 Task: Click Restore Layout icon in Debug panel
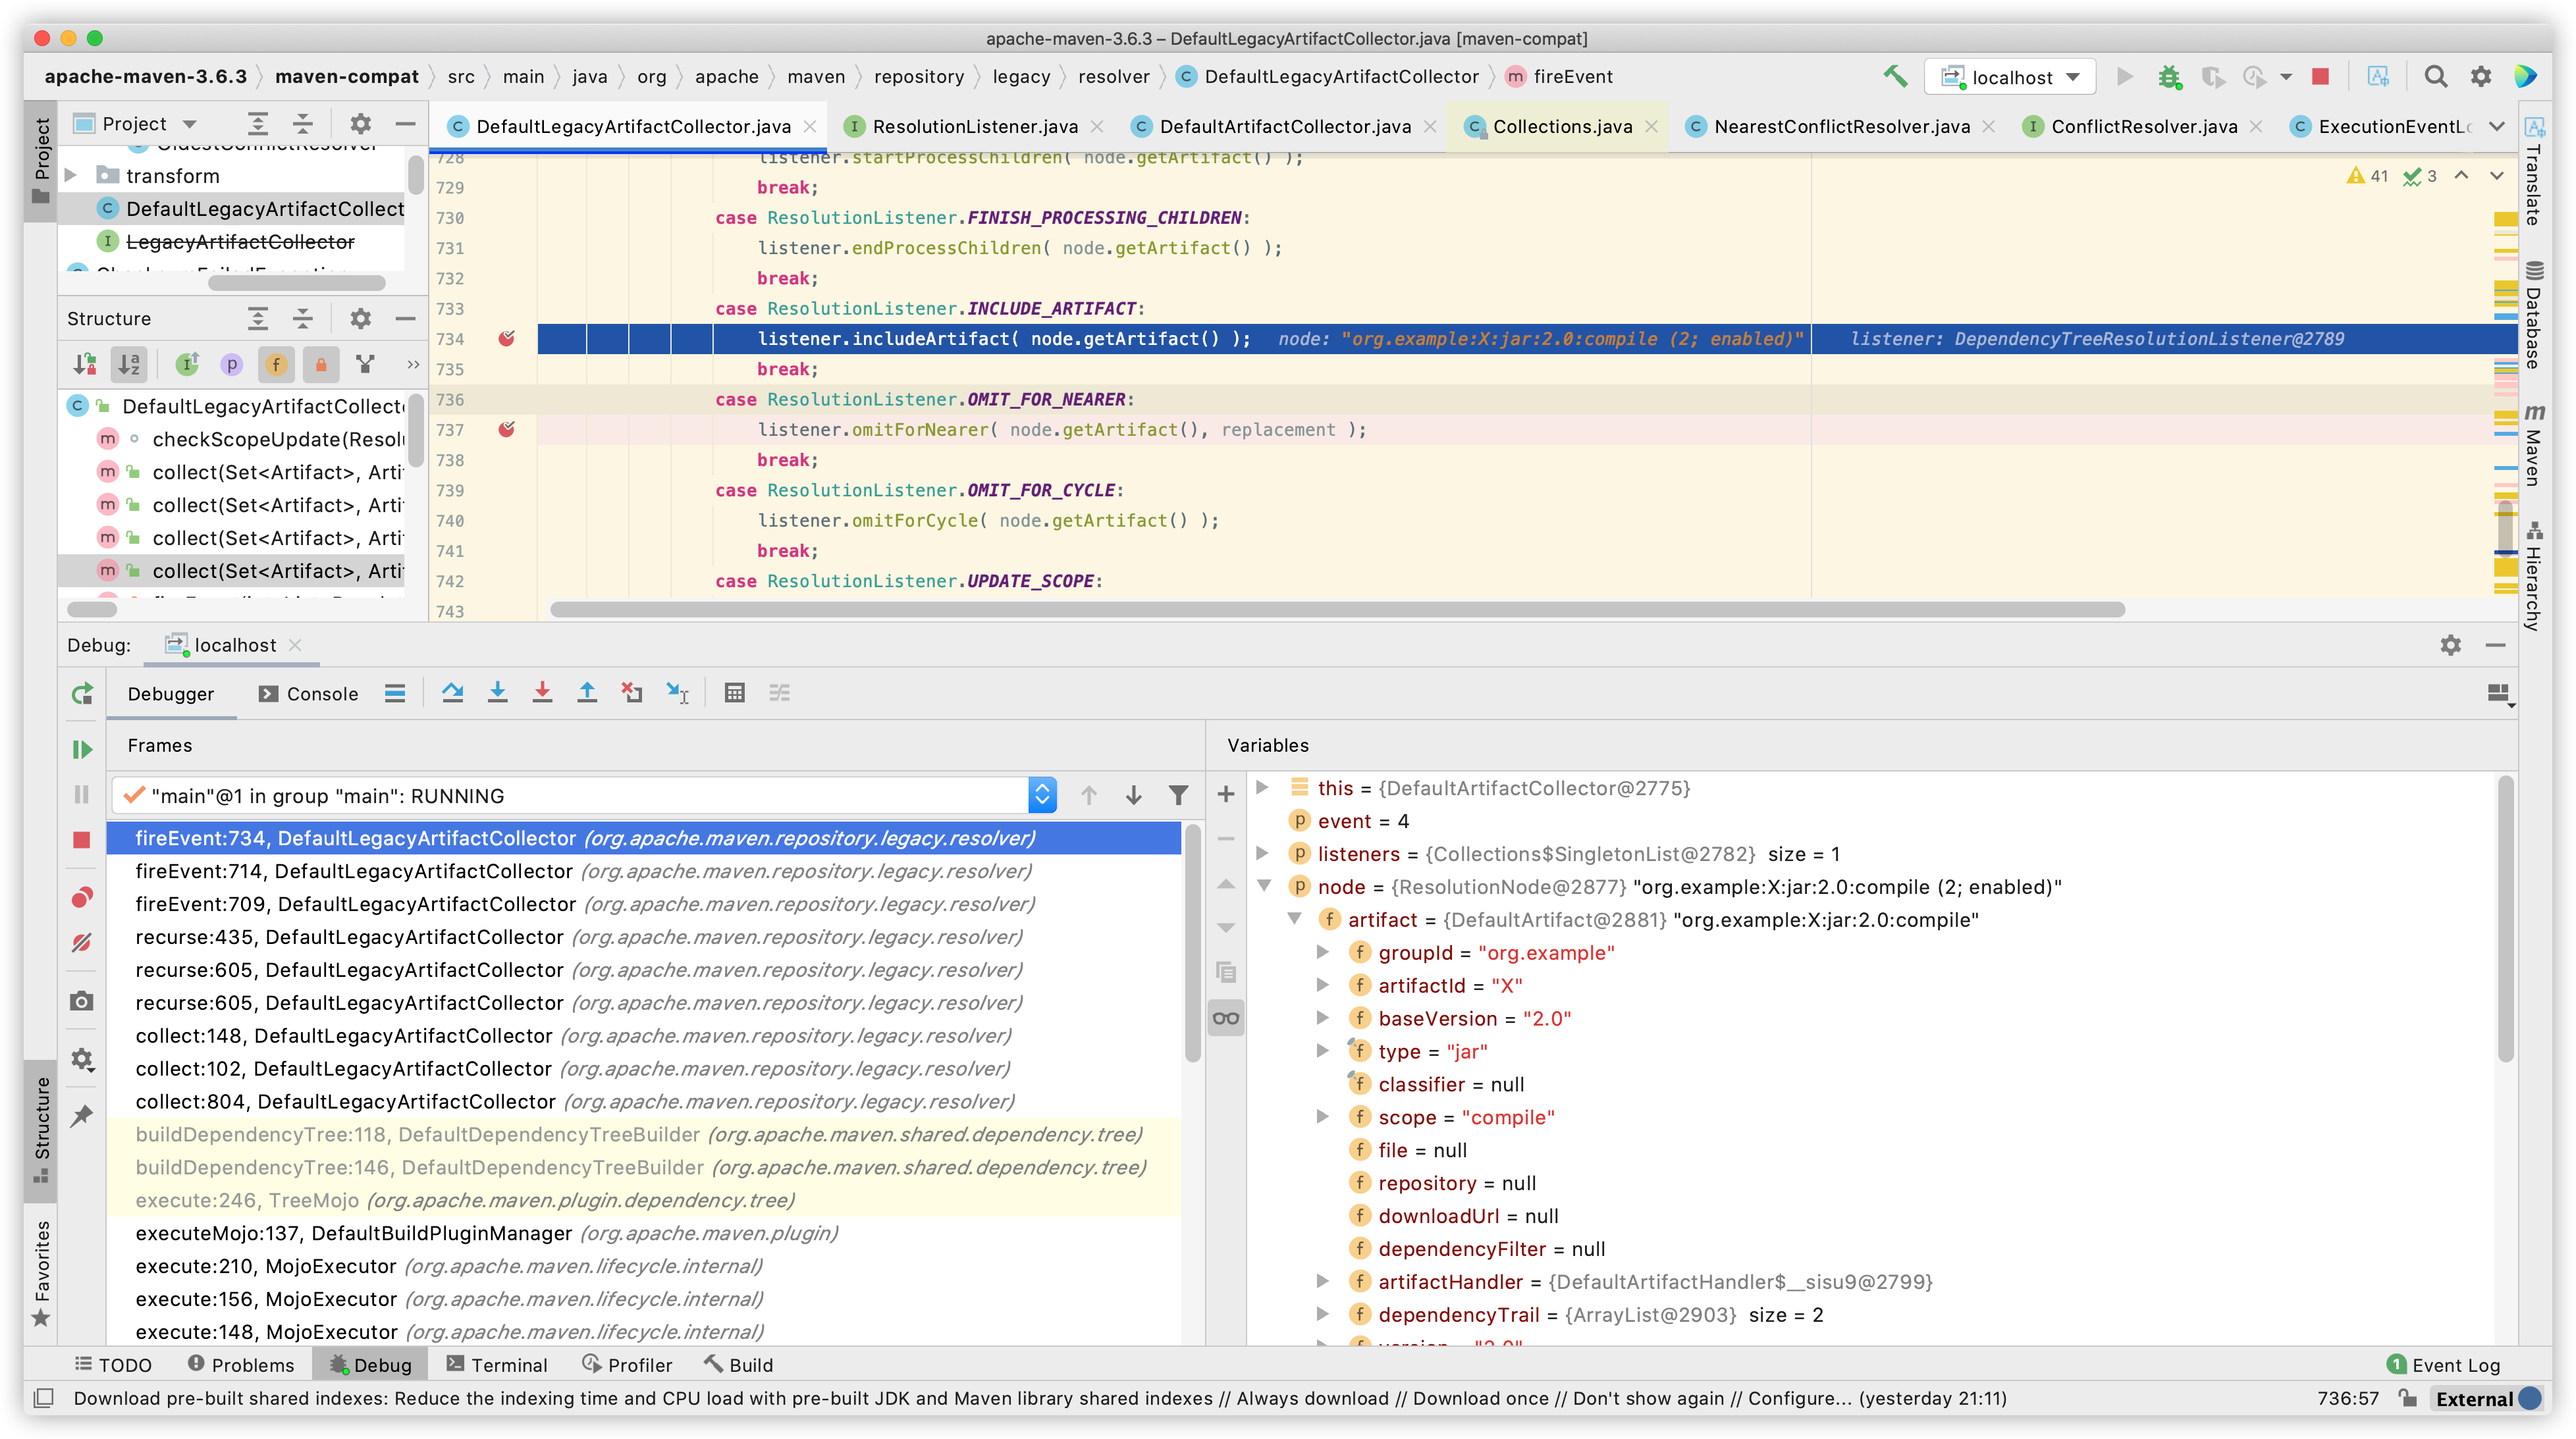[x=2500, y=694]
